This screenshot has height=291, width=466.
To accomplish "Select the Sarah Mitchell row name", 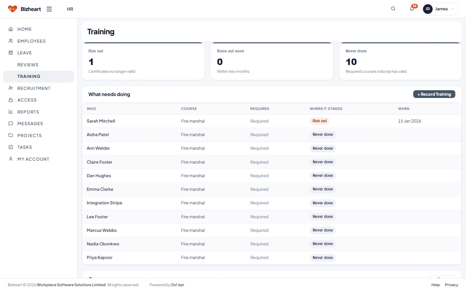I will pyautogui.click(x=101, y=121).
